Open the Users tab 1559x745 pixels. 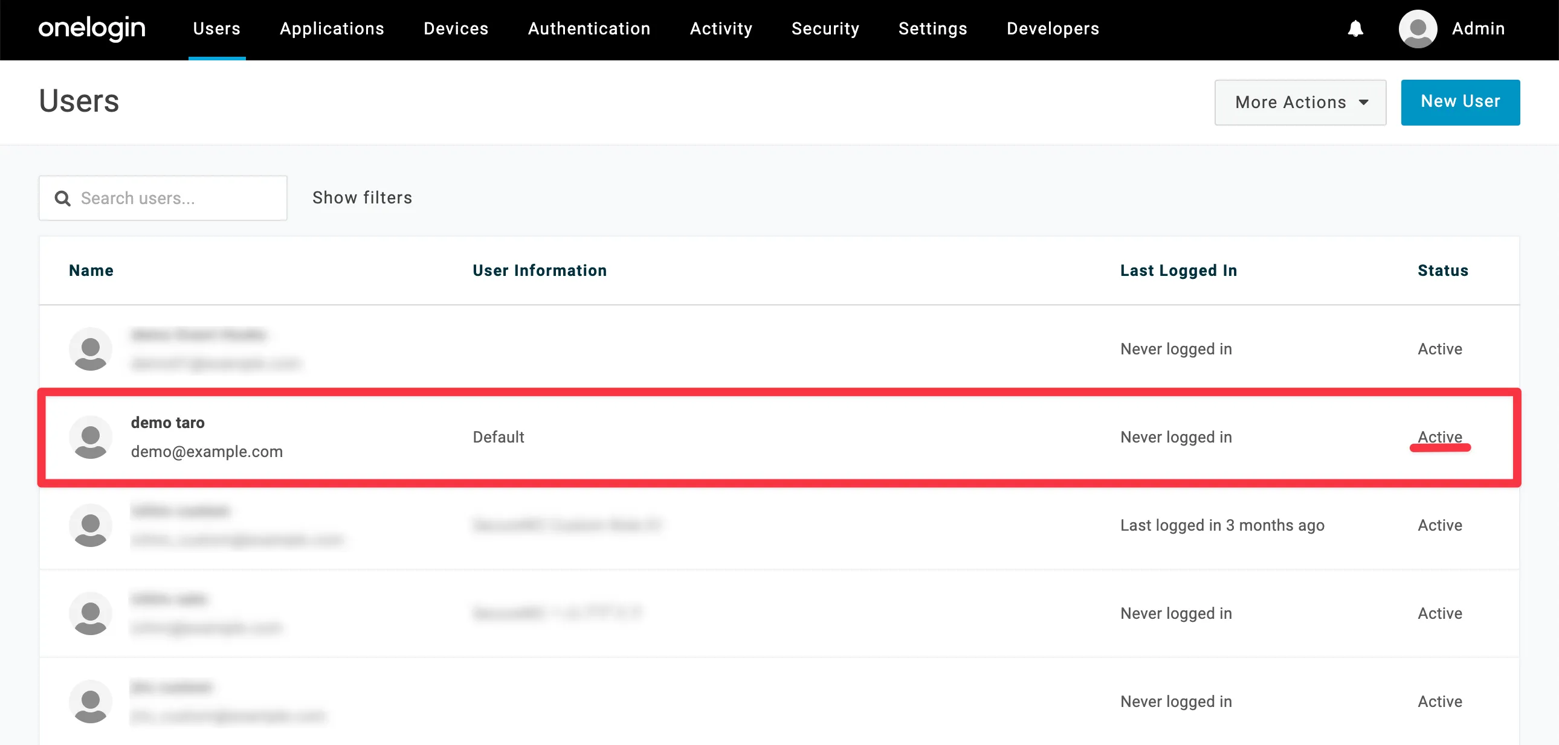(217, 28)
